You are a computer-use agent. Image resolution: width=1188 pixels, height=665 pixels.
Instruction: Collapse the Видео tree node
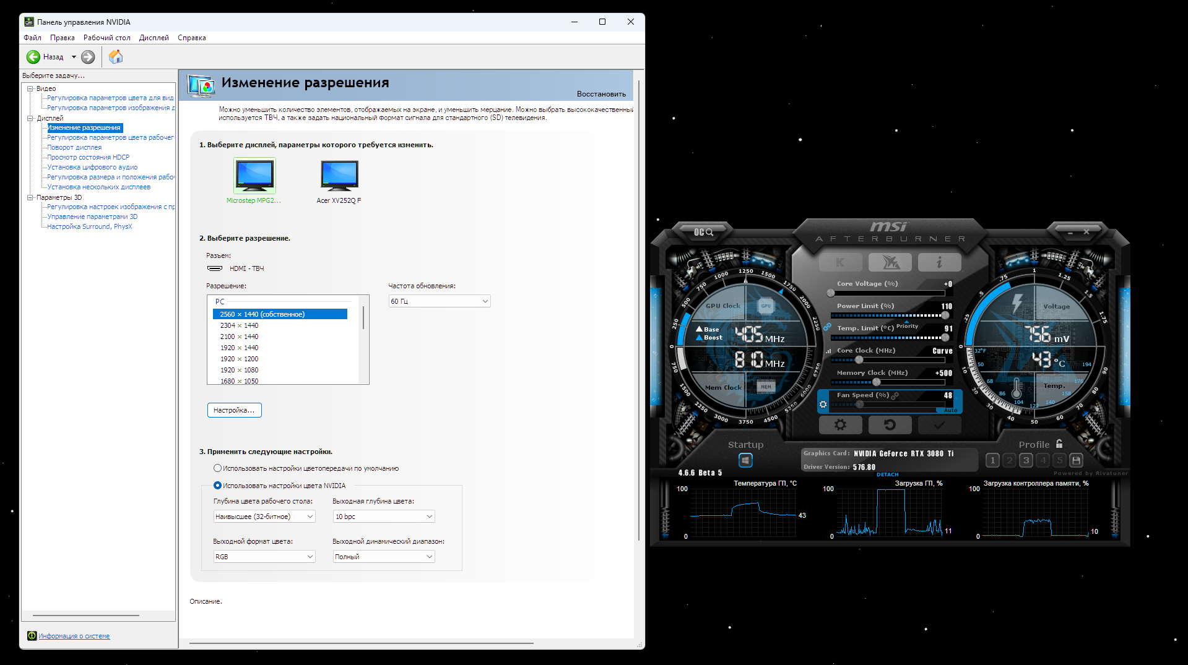pos(30,88)
